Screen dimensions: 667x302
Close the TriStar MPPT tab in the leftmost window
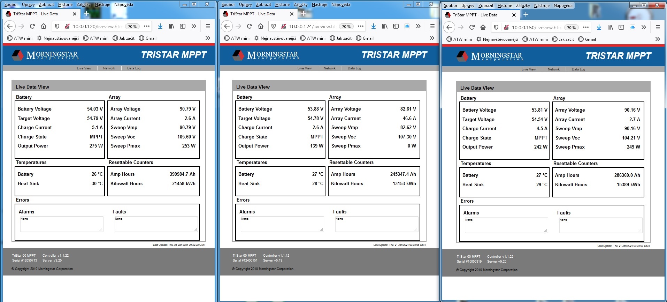click(x=75, y=14)
